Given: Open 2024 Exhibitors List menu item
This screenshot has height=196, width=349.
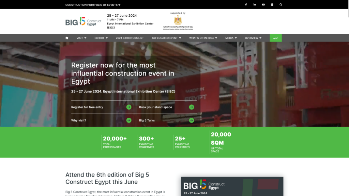Looking at the screenshot, I should [130, 38].
